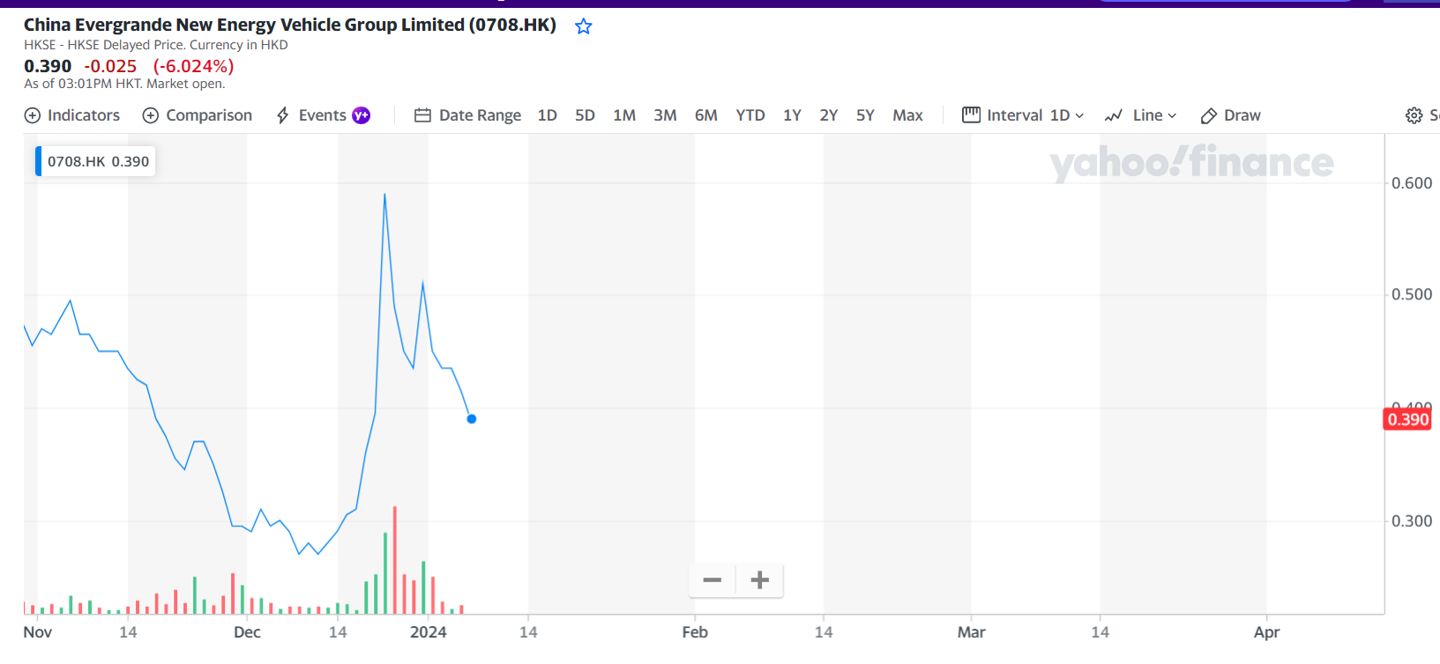
Task: Click the Mar label on time axis
Action: 972,632
